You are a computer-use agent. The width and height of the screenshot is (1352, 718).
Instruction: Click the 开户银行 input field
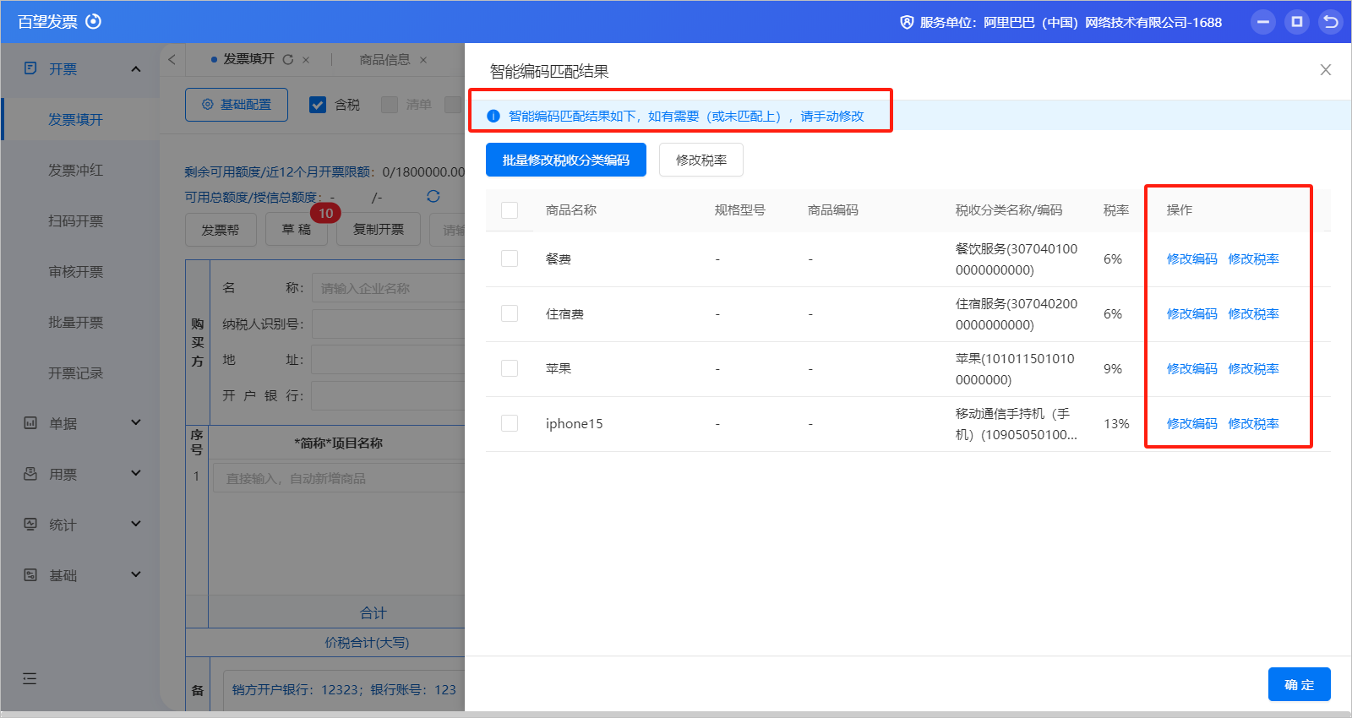(388, 395)
